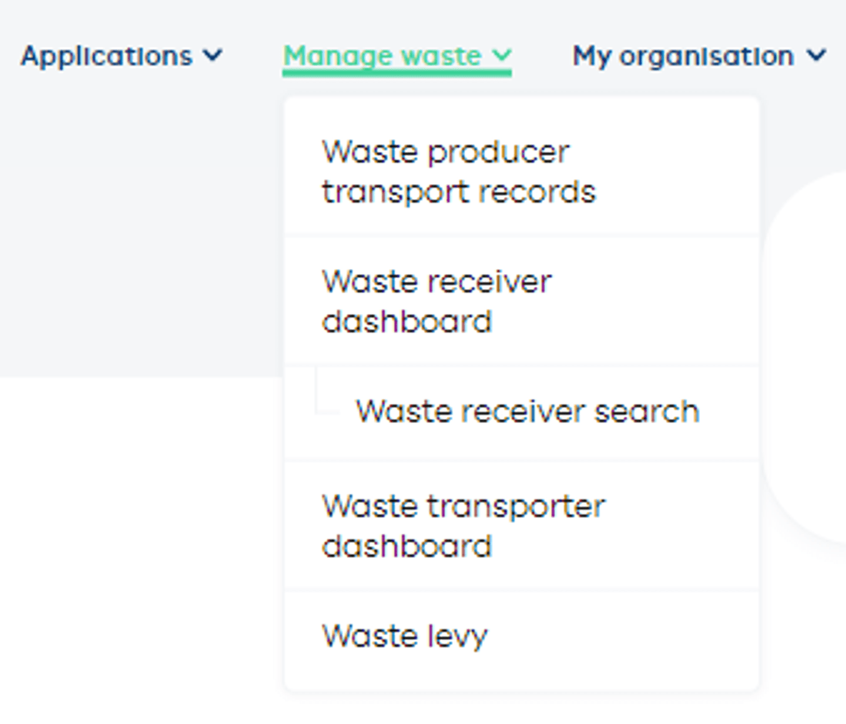Open the Waste receiver dashboard
846x724 pixels.
(x=437, y=301)
